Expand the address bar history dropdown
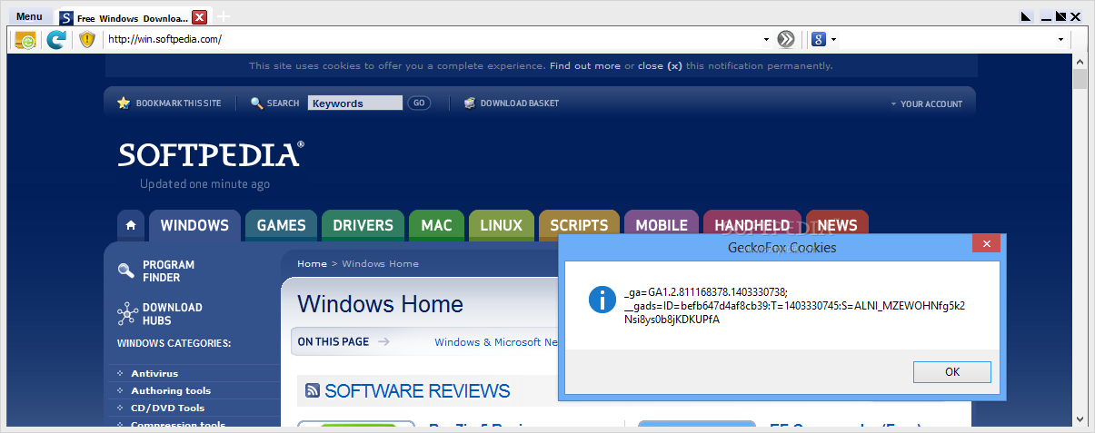This screenshot has height=433, width=1095. (767, 40)
